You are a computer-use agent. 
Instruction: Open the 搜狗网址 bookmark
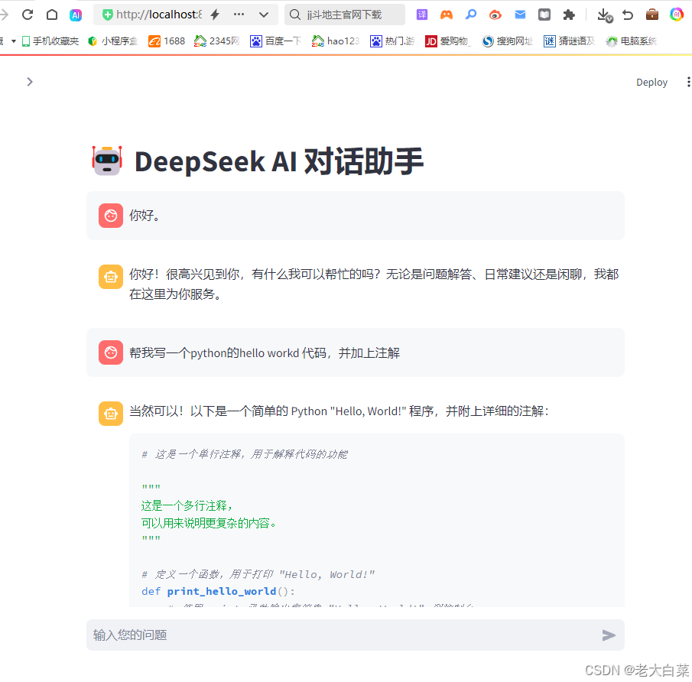pos(508,41)
